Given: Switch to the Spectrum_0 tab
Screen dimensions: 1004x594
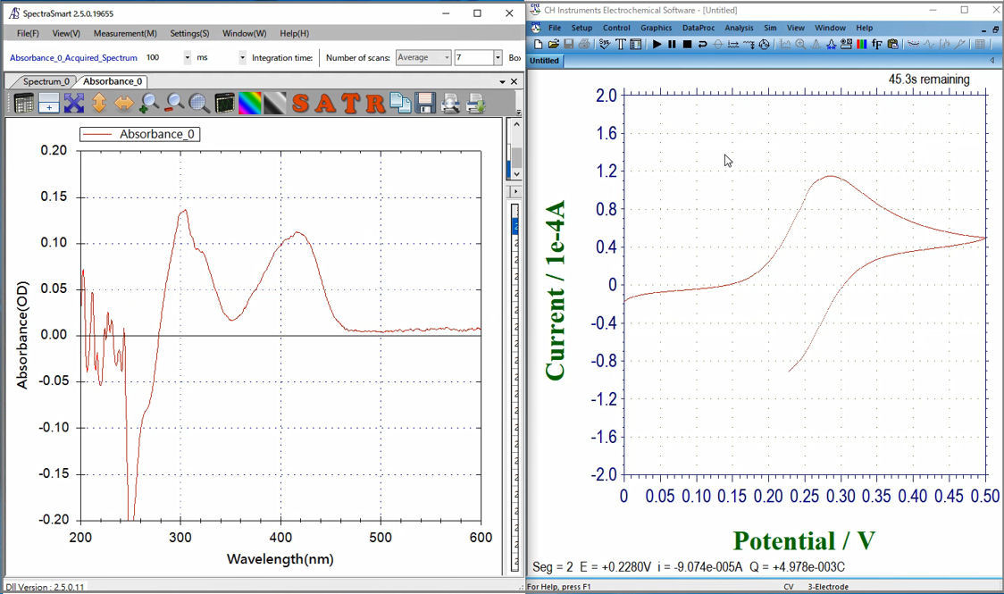Looking at the screenshot, I should (45, 81).
